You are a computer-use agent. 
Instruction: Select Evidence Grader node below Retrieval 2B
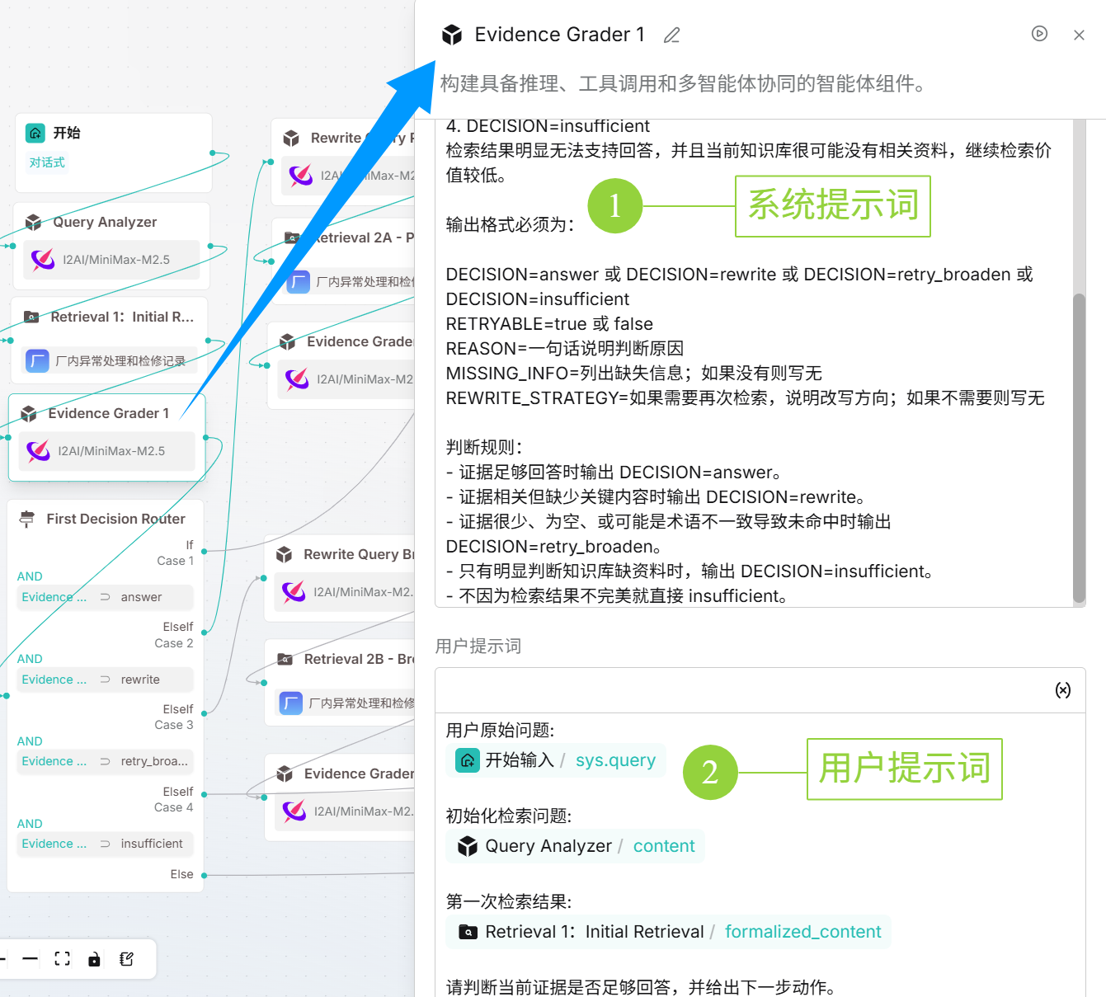(x=340, y=797)
